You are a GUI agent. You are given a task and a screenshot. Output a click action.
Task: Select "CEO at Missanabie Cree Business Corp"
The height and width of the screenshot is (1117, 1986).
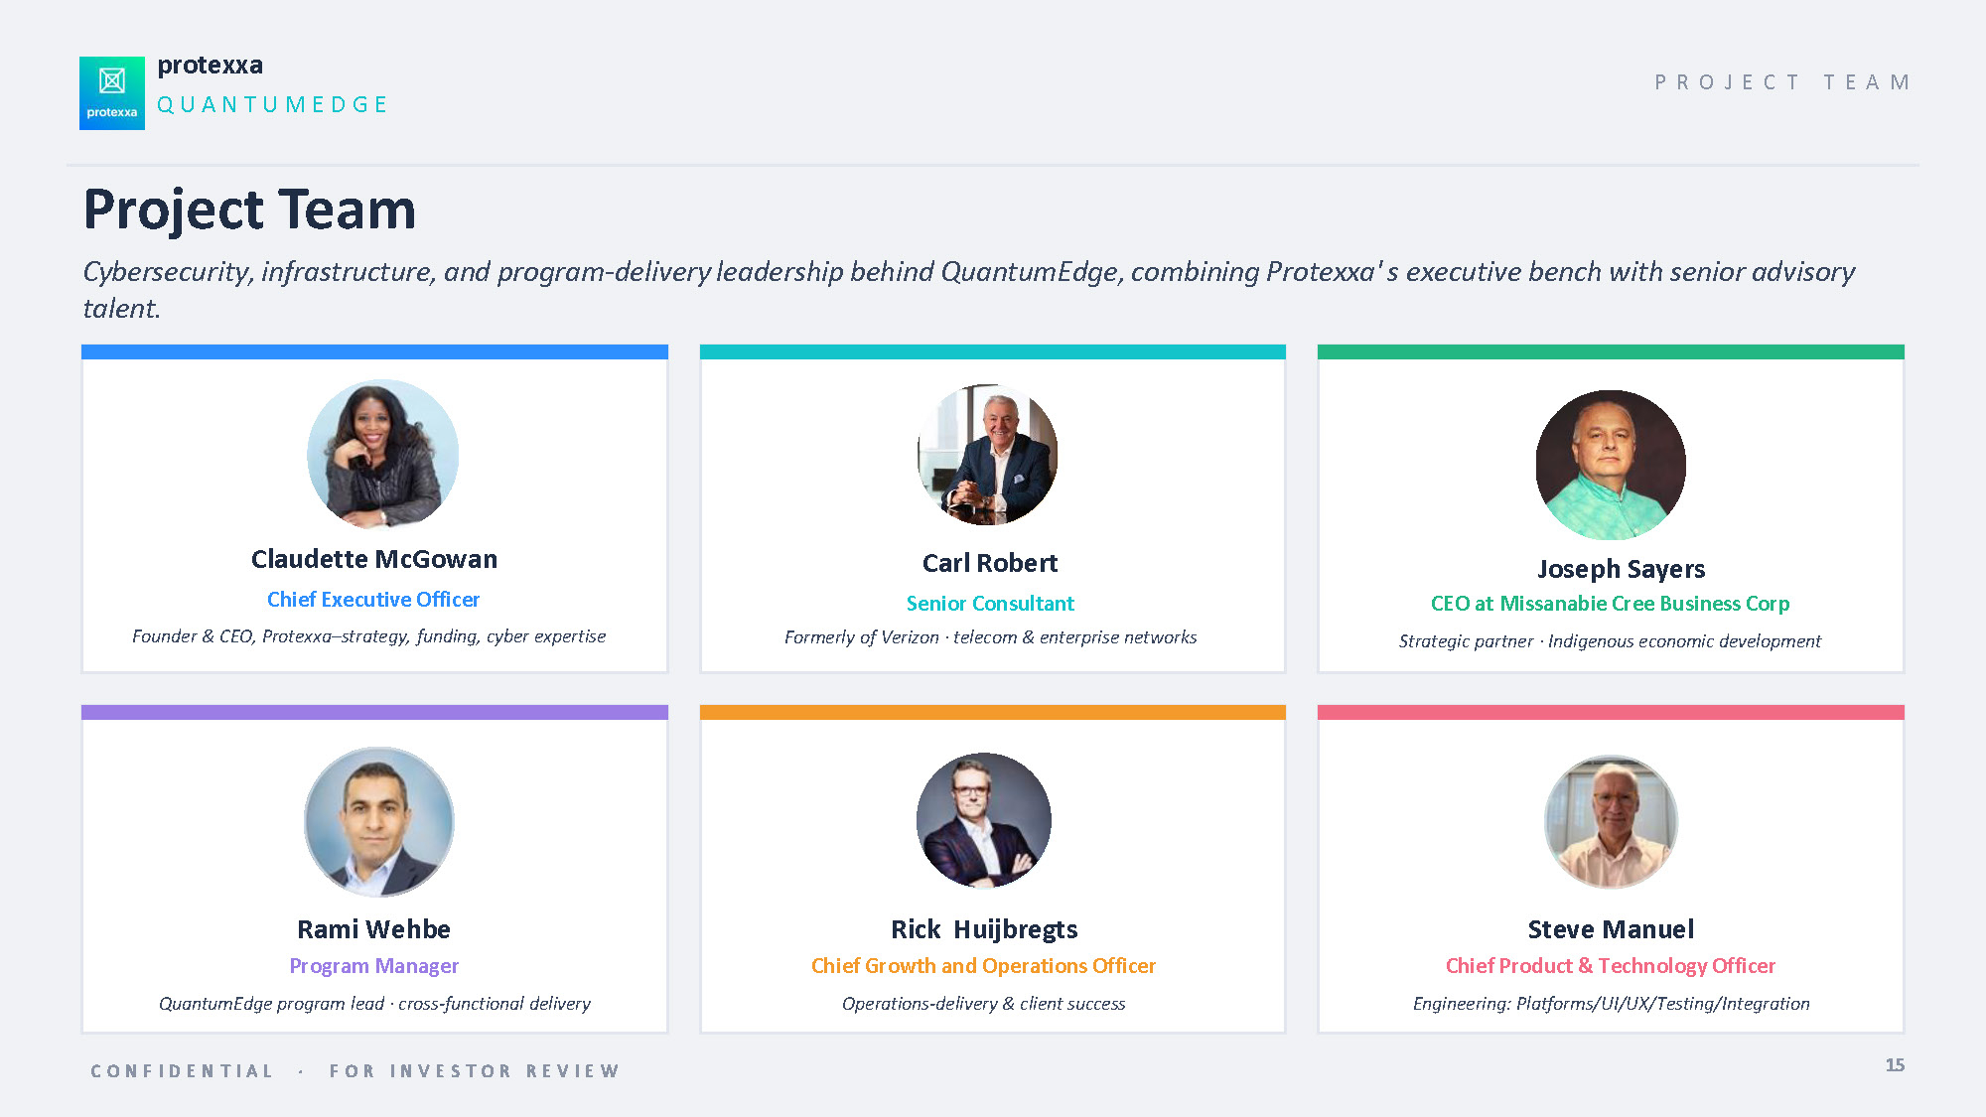[1610, 604]
